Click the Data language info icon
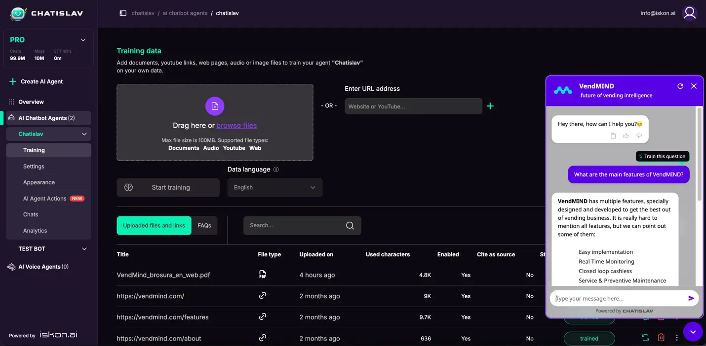This screenshot has height=346, width=706. [x=276, y=170]
